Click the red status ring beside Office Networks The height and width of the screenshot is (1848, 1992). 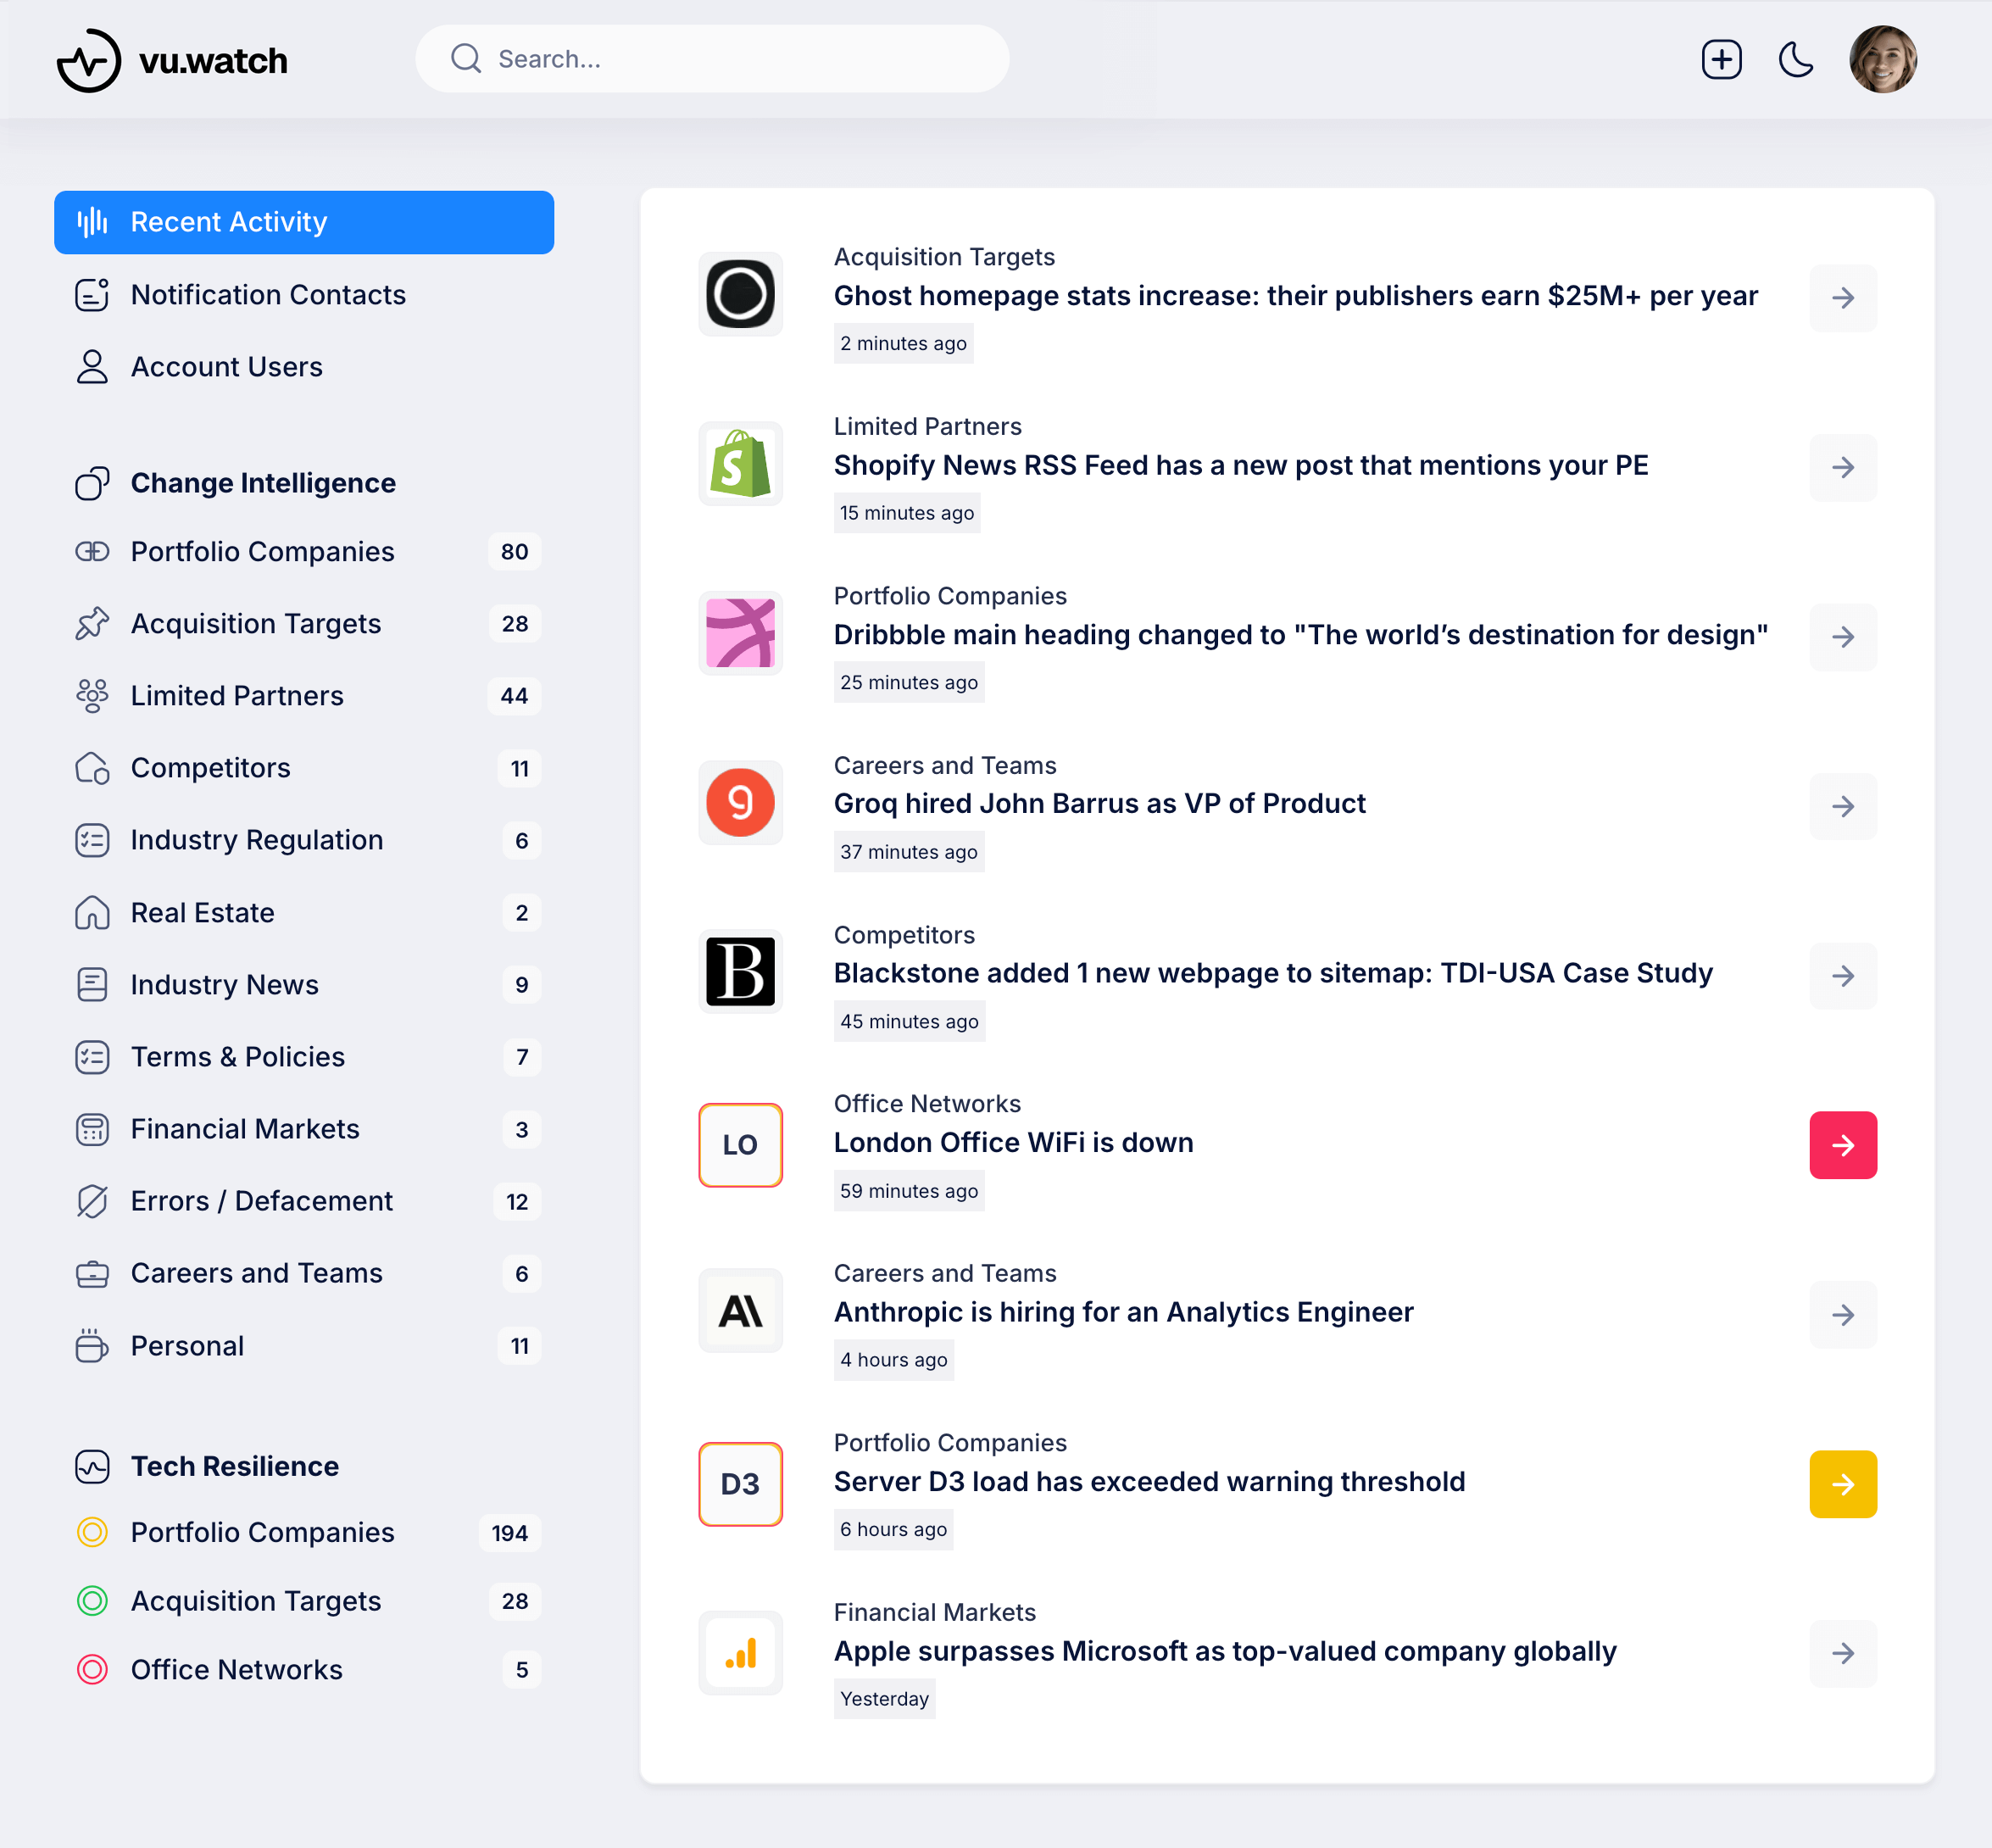92,1669
